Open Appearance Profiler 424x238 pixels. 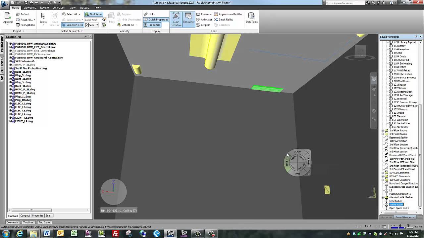(x=228, y=14)
